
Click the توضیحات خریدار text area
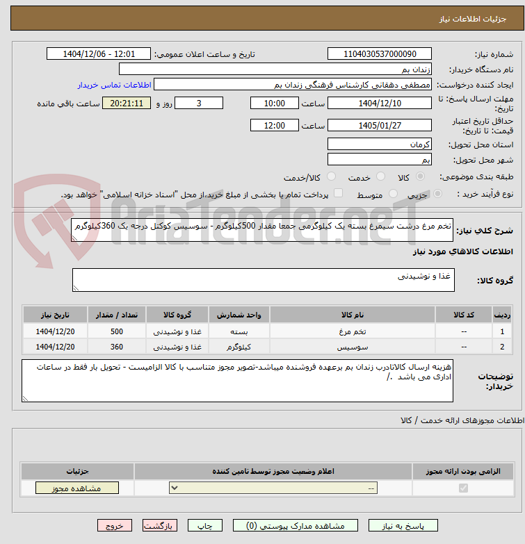coord(238,381)
